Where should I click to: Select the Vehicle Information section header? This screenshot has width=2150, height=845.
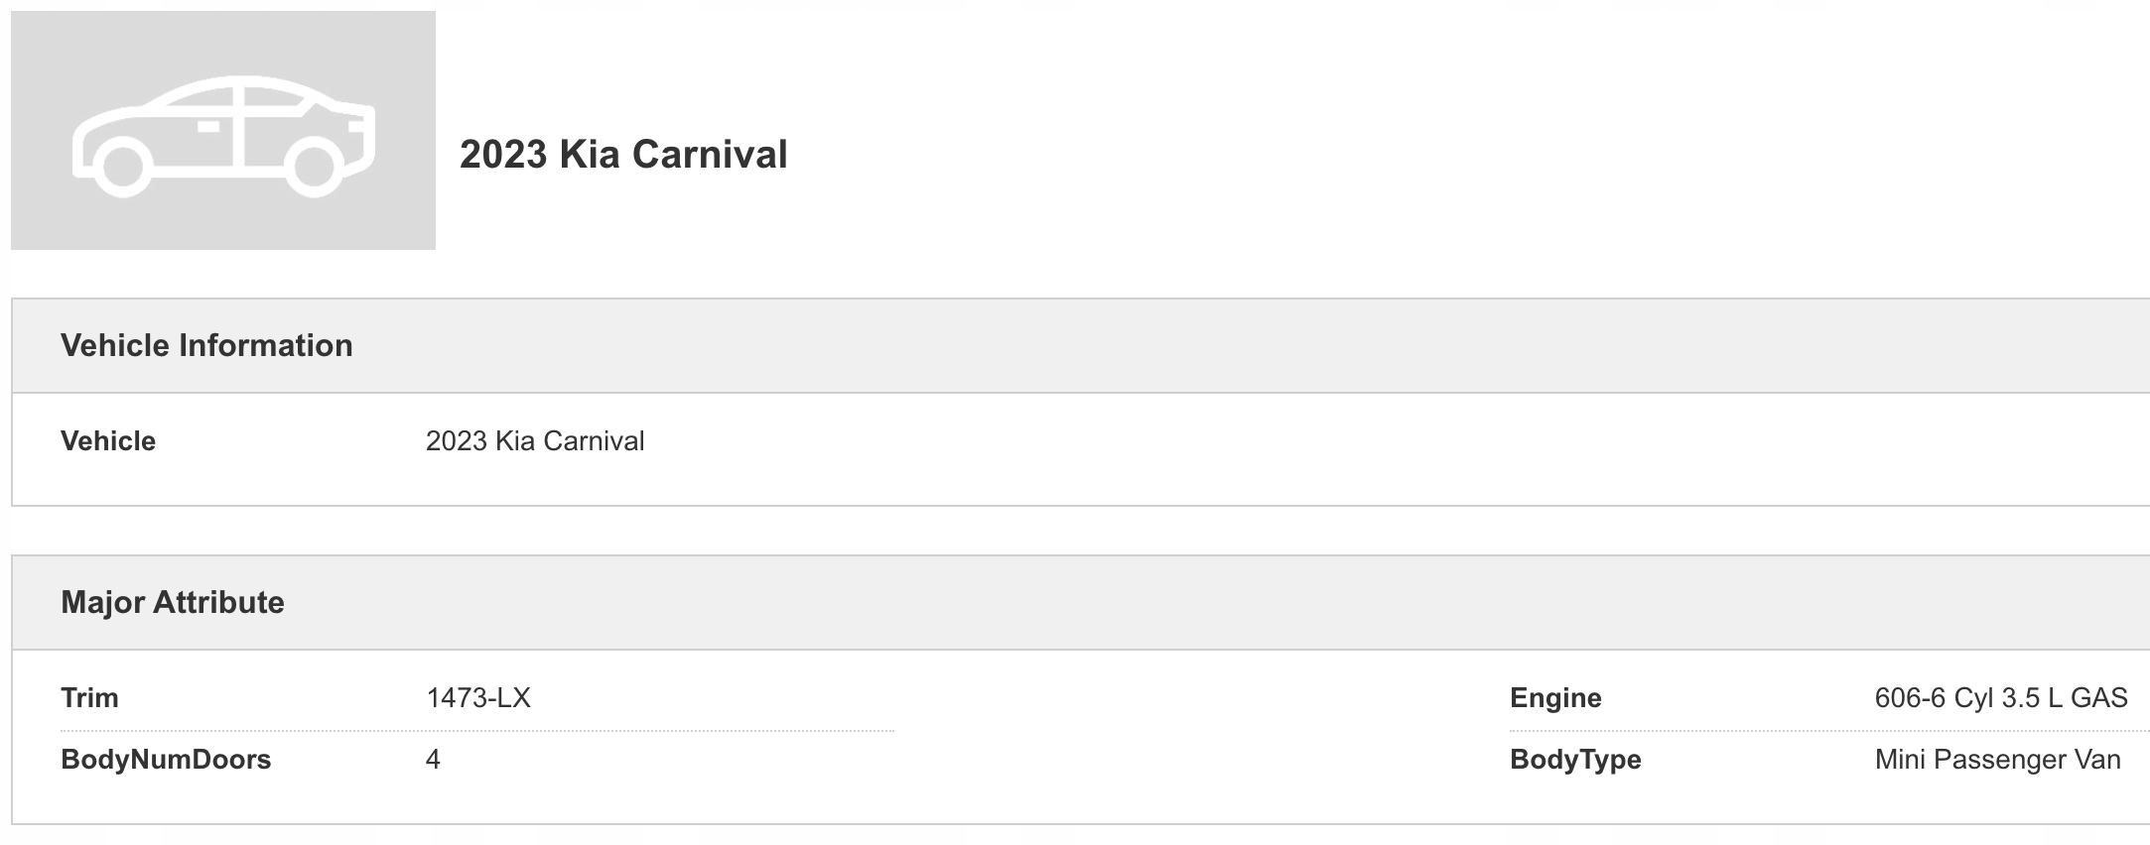pos(206,345)
